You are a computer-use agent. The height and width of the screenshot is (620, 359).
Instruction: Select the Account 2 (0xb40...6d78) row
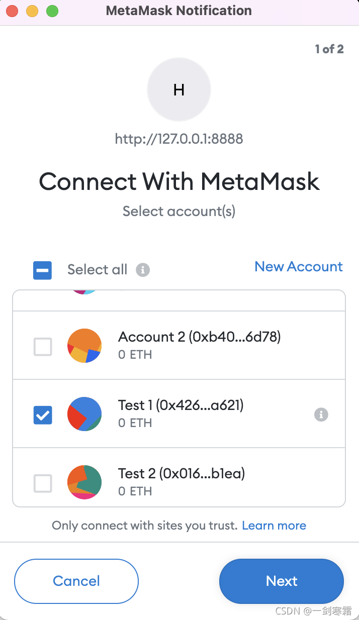coord(179,346)
